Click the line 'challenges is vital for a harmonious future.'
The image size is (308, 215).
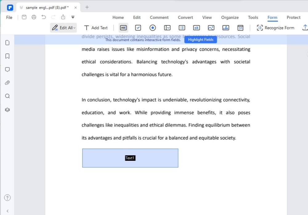[x=127, y=75]
